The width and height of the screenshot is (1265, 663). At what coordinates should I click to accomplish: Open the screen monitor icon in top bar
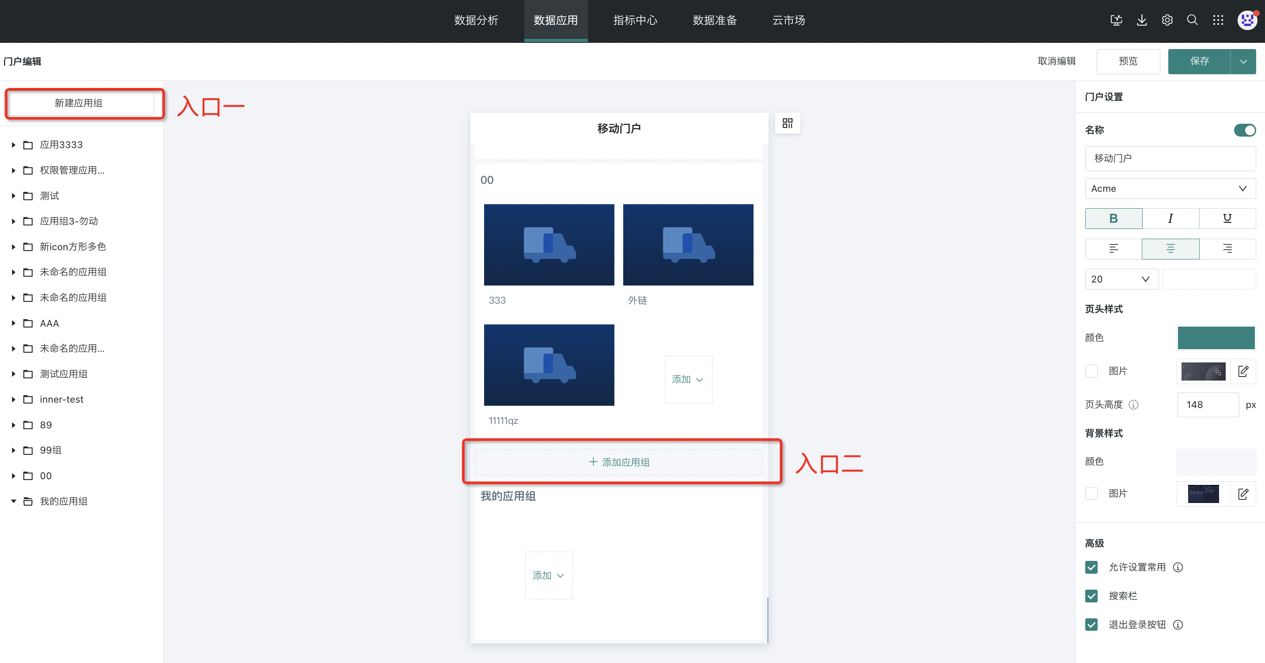1116,20
